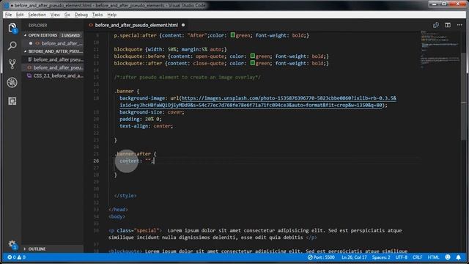Change end of line sequence CRLF
Viewport: 469px width, 264px height.
(417, 257)
